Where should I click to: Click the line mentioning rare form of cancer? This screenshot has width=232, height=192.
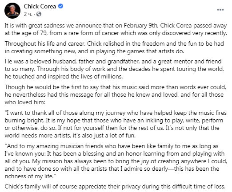click(116, 33)
